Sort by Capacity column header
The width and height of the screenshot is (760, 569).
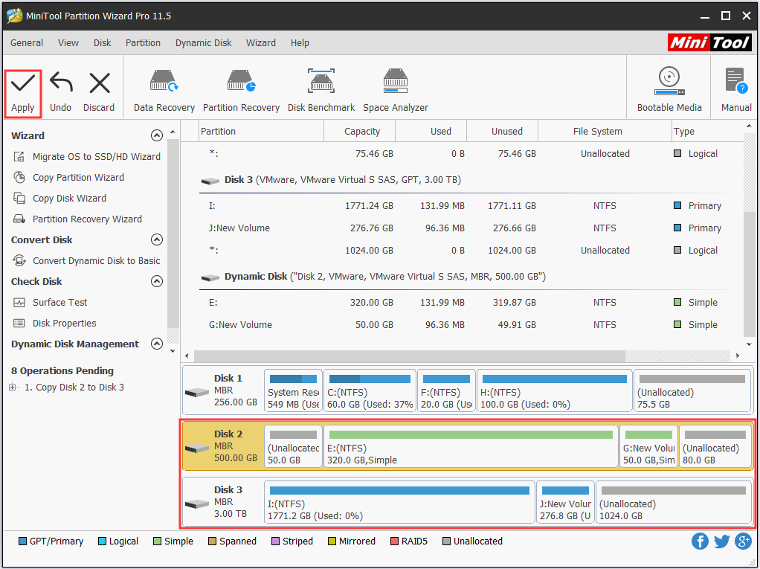(360, 132)
